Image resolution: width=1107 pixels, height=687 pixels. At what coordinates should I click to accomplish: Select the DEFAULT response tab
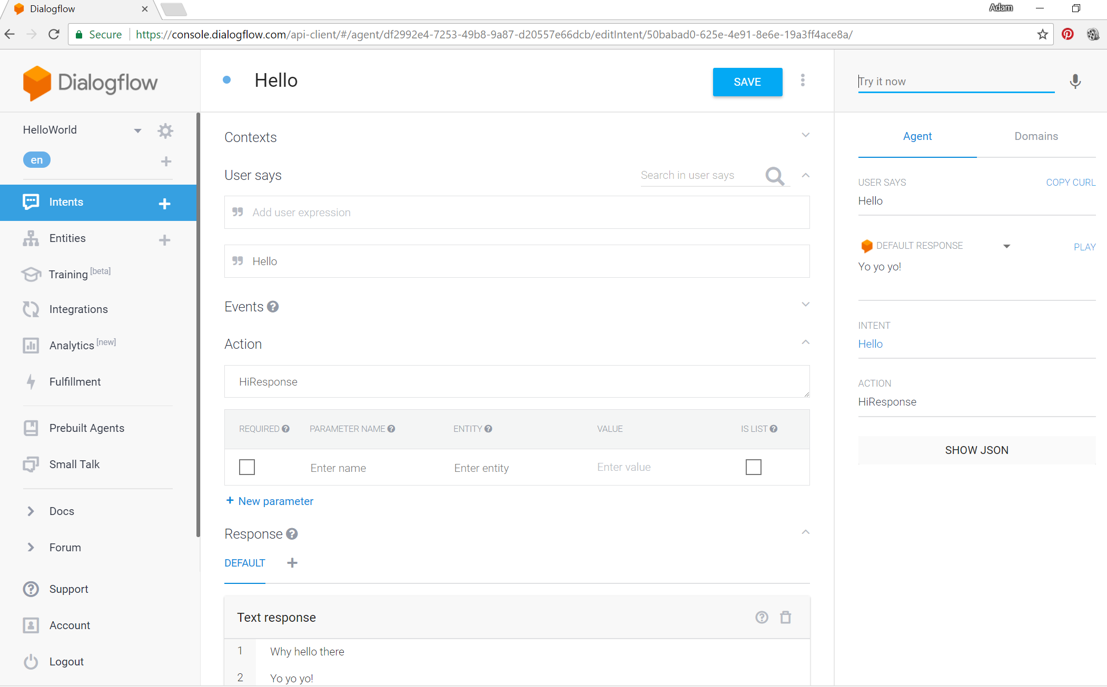tap(244, 563)
